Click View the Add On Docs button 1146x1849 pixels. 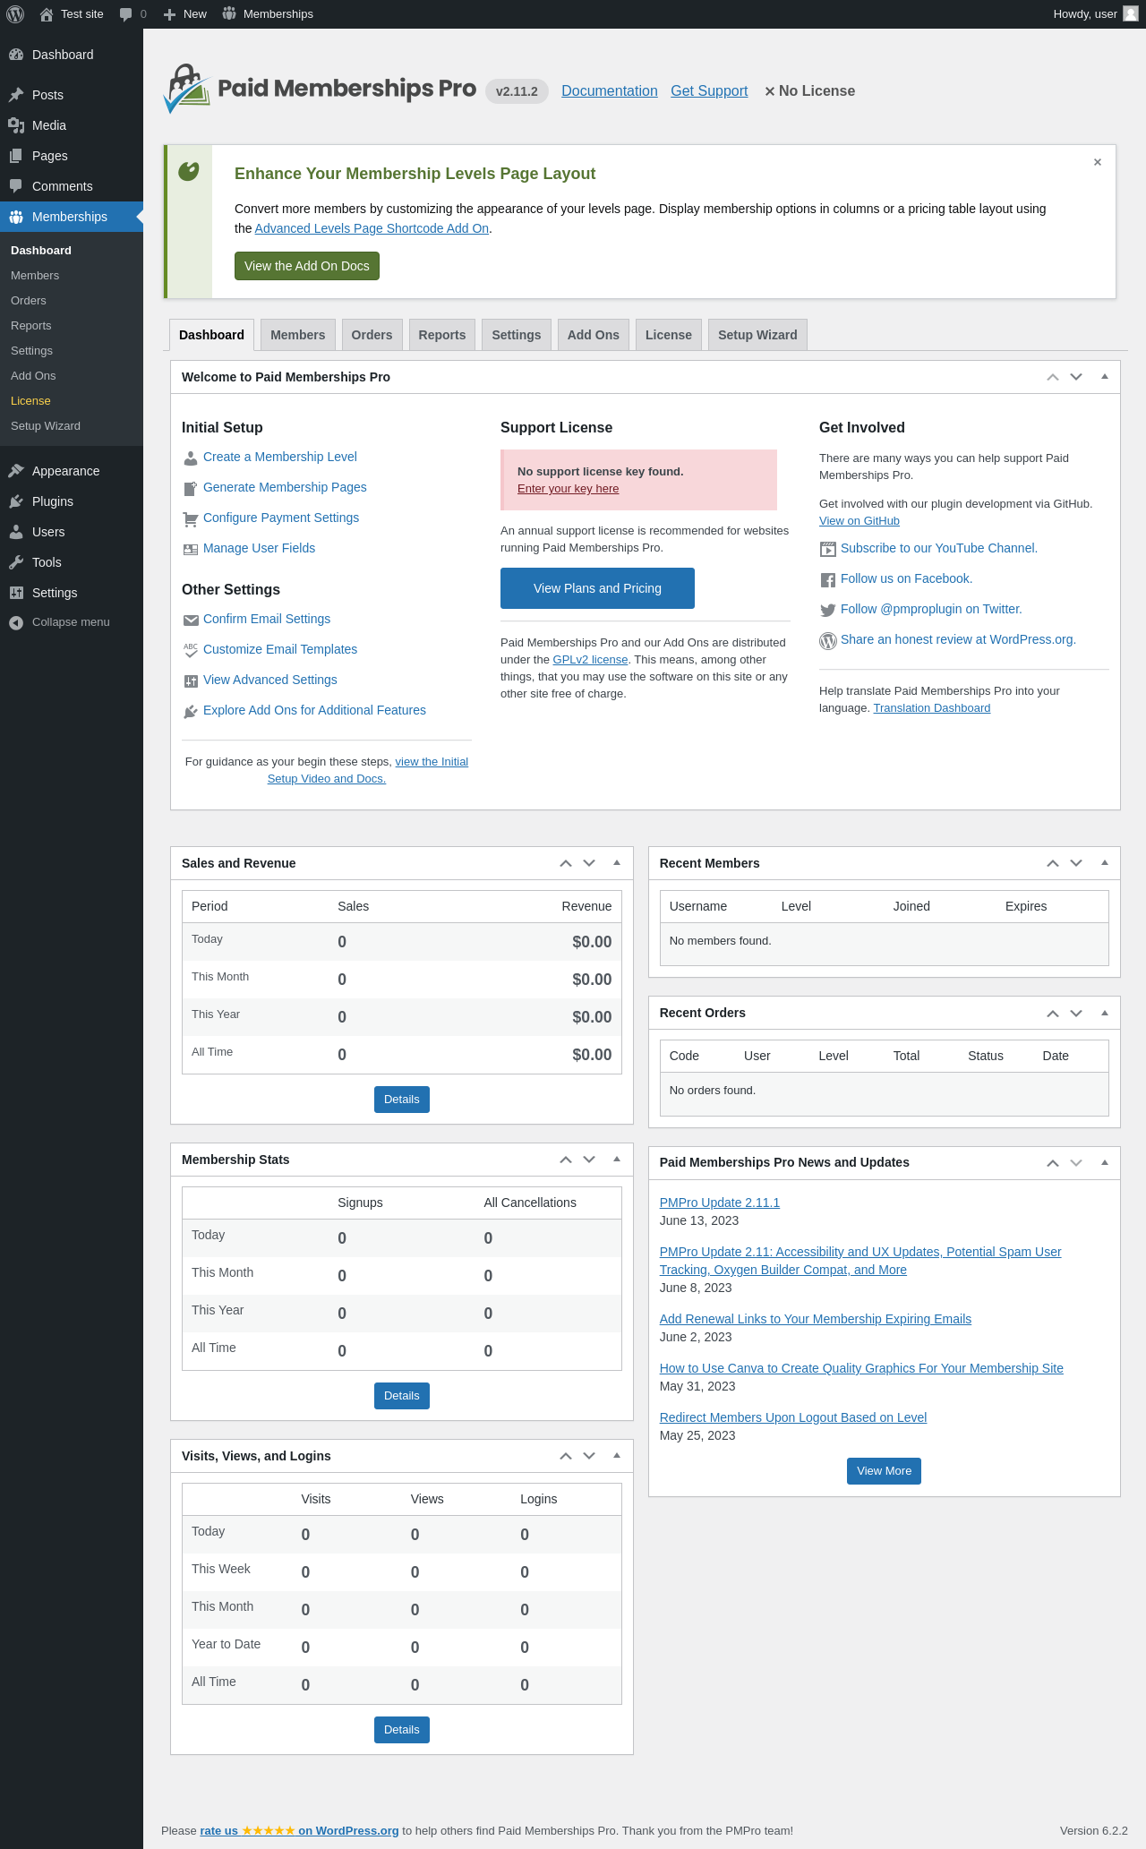coord(307,266)
